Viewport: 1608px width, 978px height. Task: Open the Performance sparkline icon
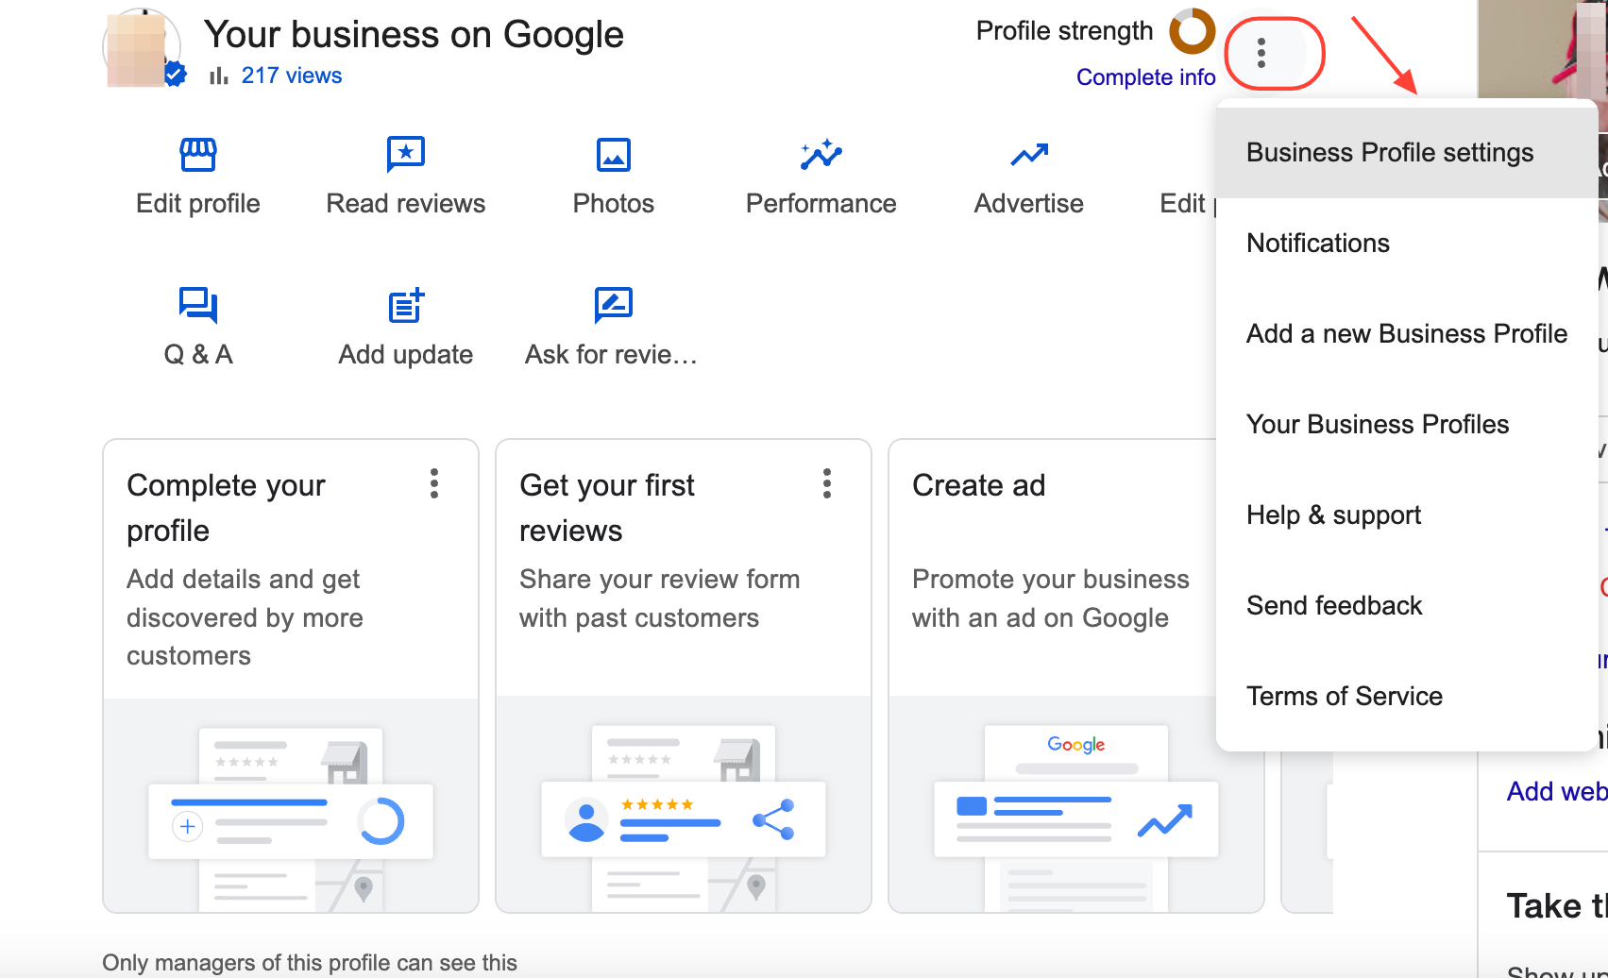pyautogui.click(x=821, y=155)
